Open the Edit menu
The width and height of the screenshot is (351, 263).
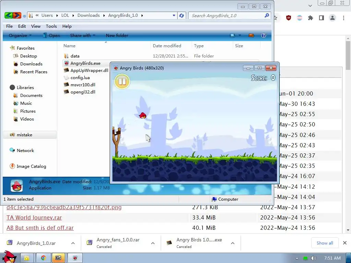coord(22,26)
